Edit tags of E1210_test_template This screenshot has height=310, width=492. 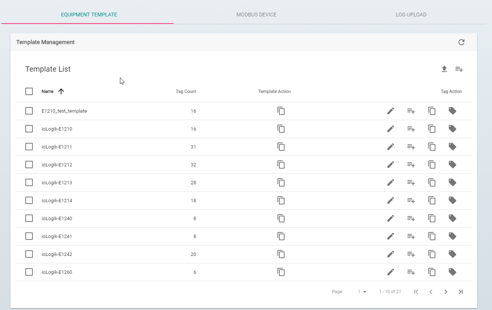point(391,111)
